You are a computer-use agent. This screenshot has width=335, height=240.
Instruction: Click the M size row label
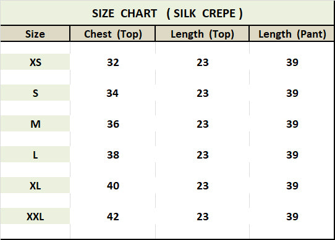pos(35,124)
